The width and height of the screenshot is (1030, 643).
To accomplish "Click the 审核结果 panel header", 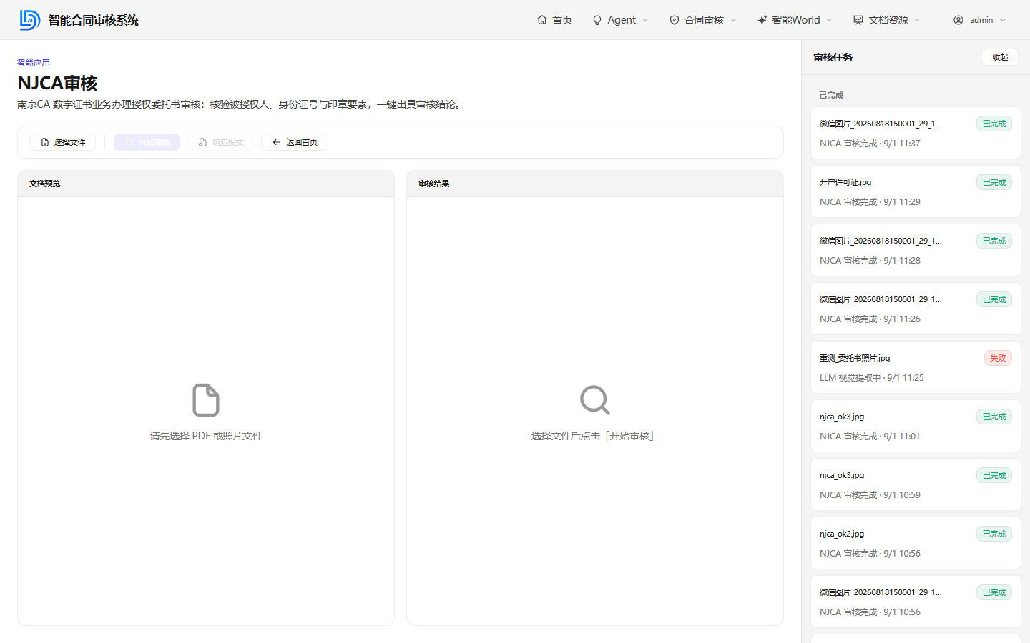I will (x=595, y=184).
